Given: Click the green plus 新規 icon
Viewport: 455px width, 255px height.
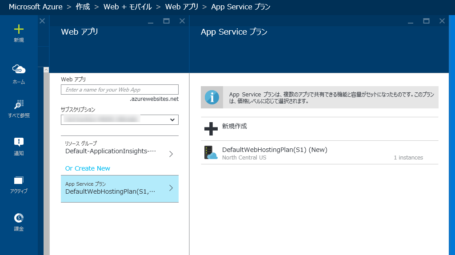Looking at the screenshot, I should pos(19,30).
